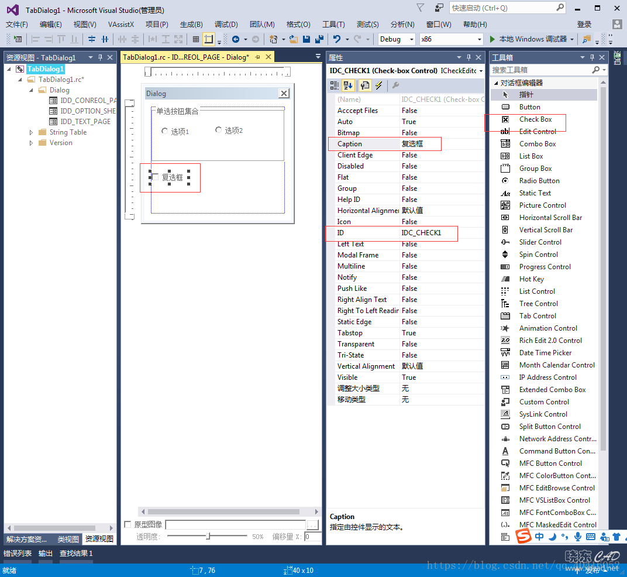Click the prototype image browse button
This screenshot has width=627, height=577.
pos(312,524)
